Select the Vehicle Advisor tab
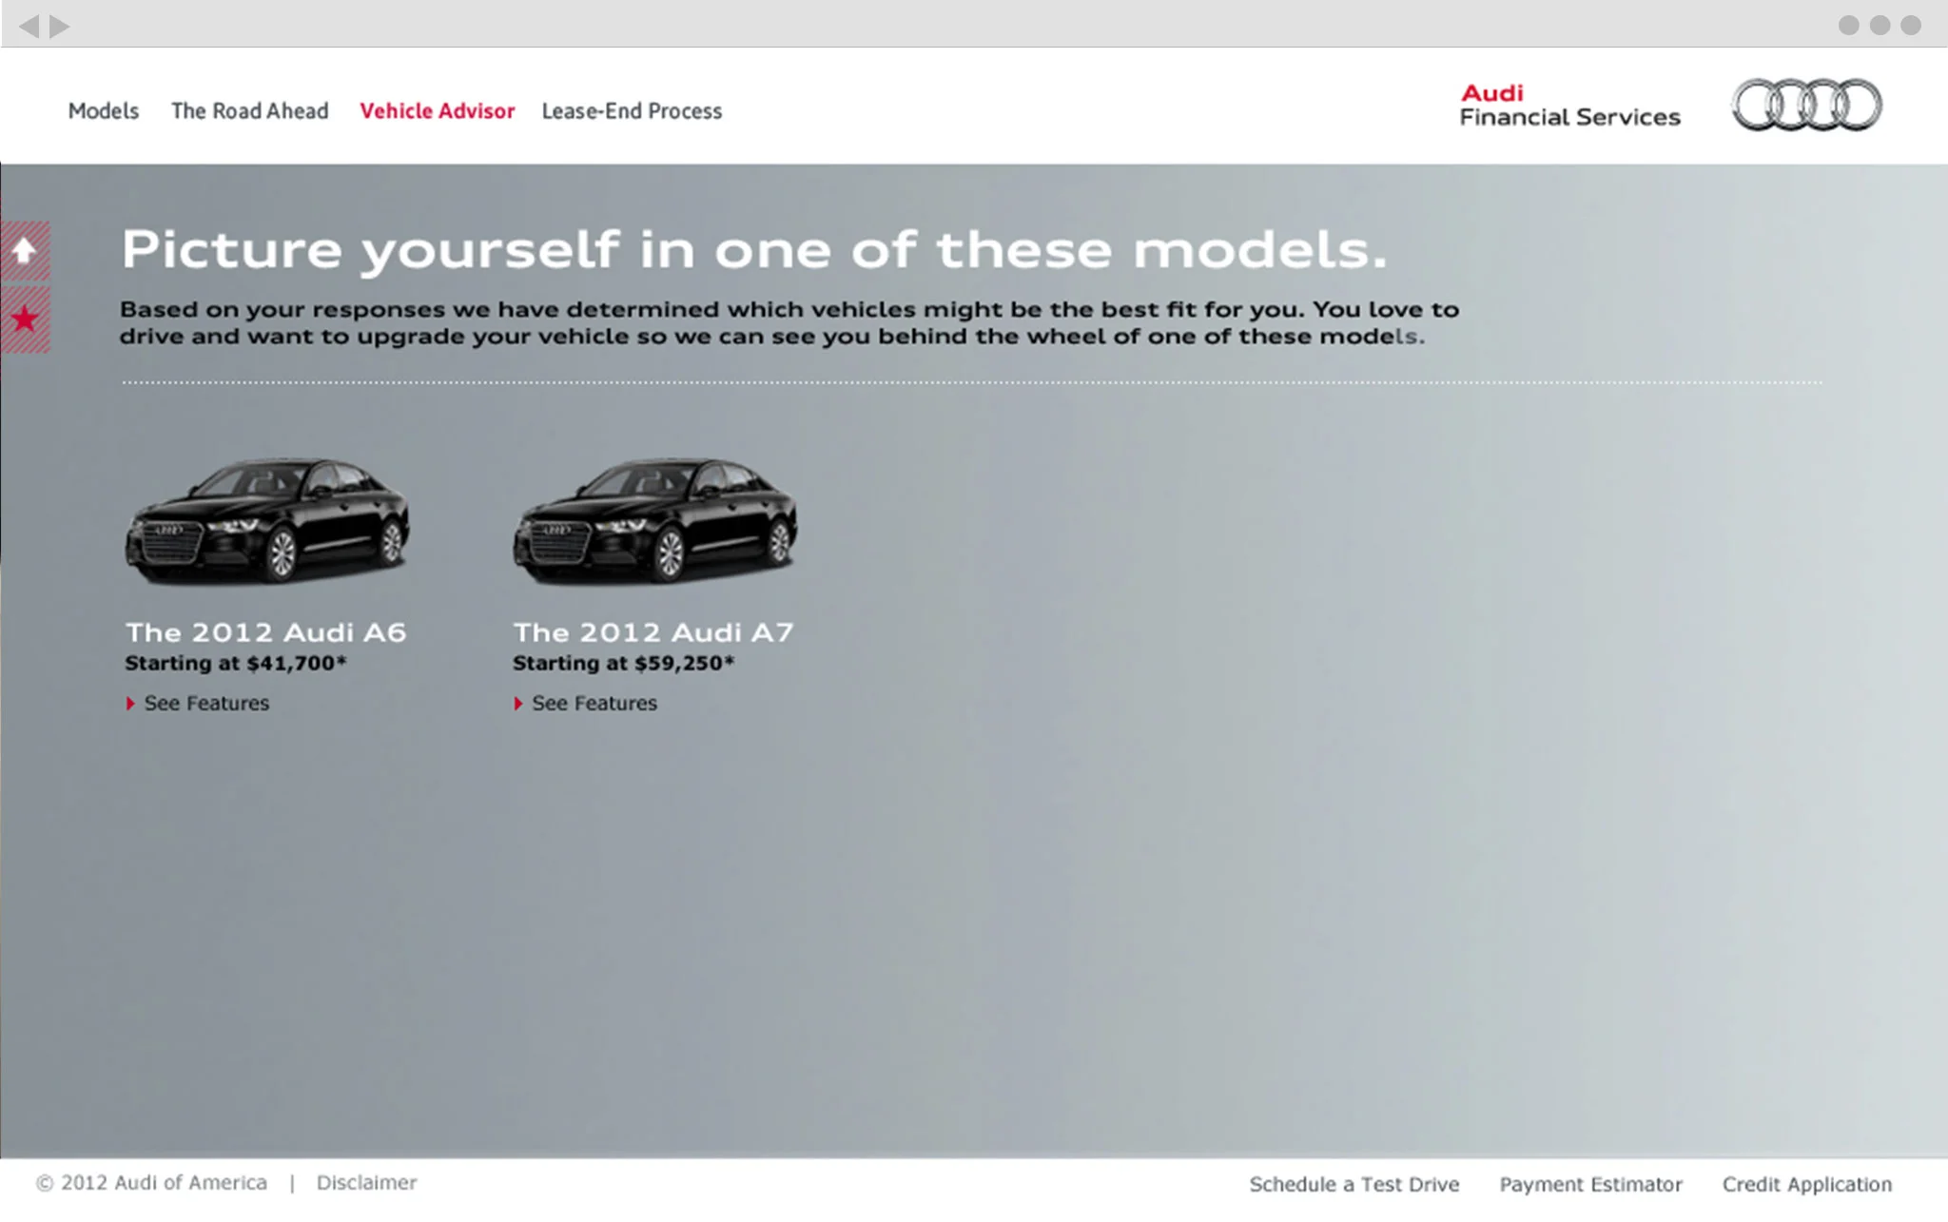Viewport: 1948px width, 1222px height. [437, 111]
